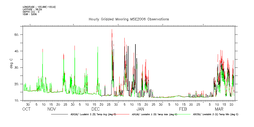Viewport: 254px width, 127px height.
Task: Select the LATITUDE header line
Action: click(x=32, y=9)
